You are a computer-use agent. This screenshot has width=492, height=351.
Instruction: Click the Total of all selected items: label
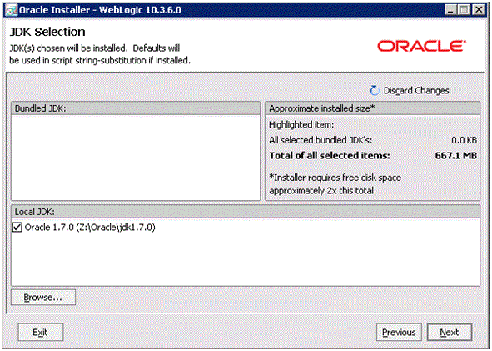(330, 156)
